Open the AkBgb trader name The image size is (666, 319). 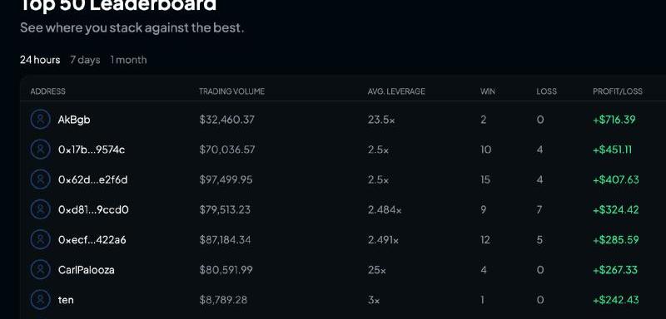(74, 120)
